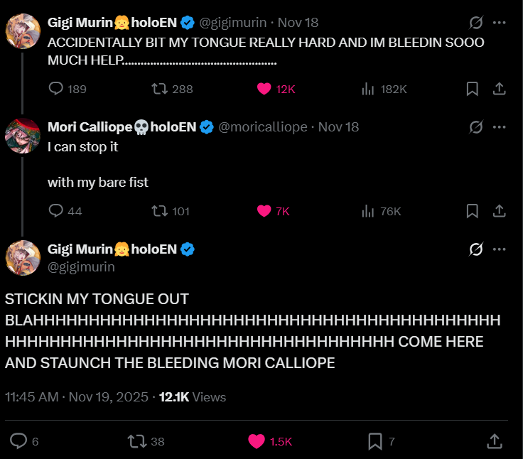Open more options for Gigi's first tweet
Image resolution: width=523 pixels, height=459 pixels.
coord(499,23)
